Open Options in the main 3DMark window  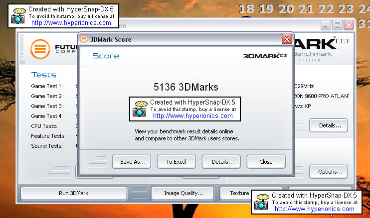pos(329,172)
